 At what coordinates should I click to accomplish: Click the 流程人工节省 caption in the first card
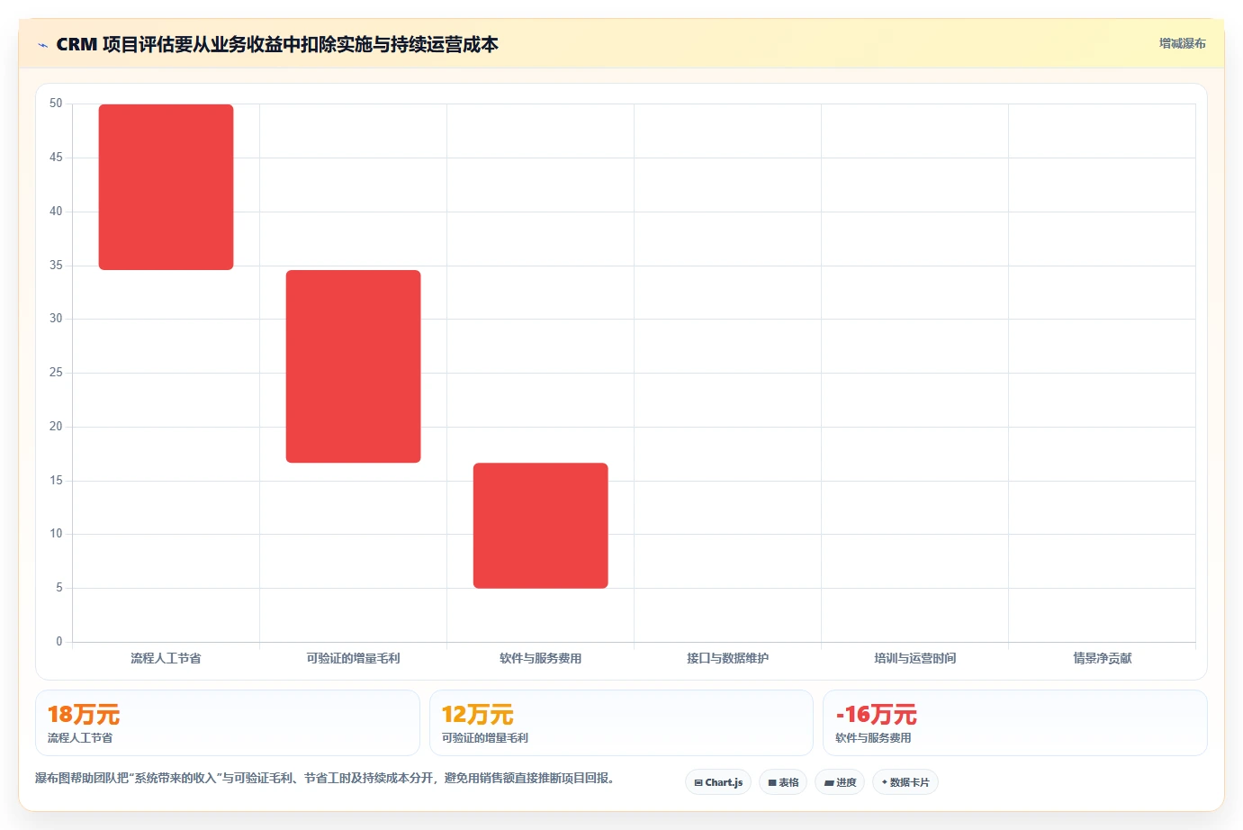coord(80,737)
